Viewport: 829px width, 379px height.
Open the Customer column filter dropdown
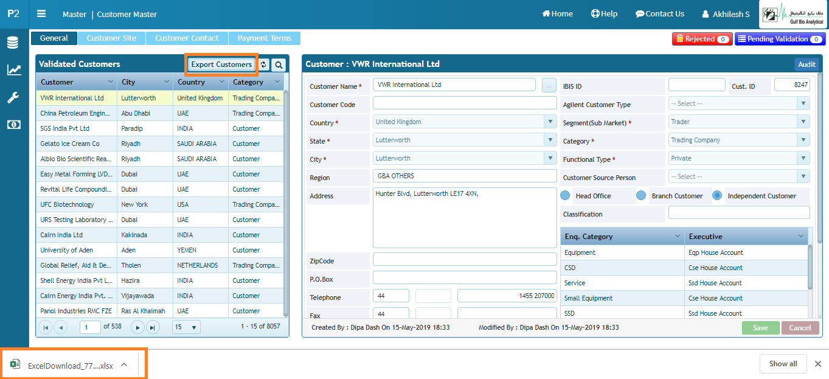(x=111, y=82)
